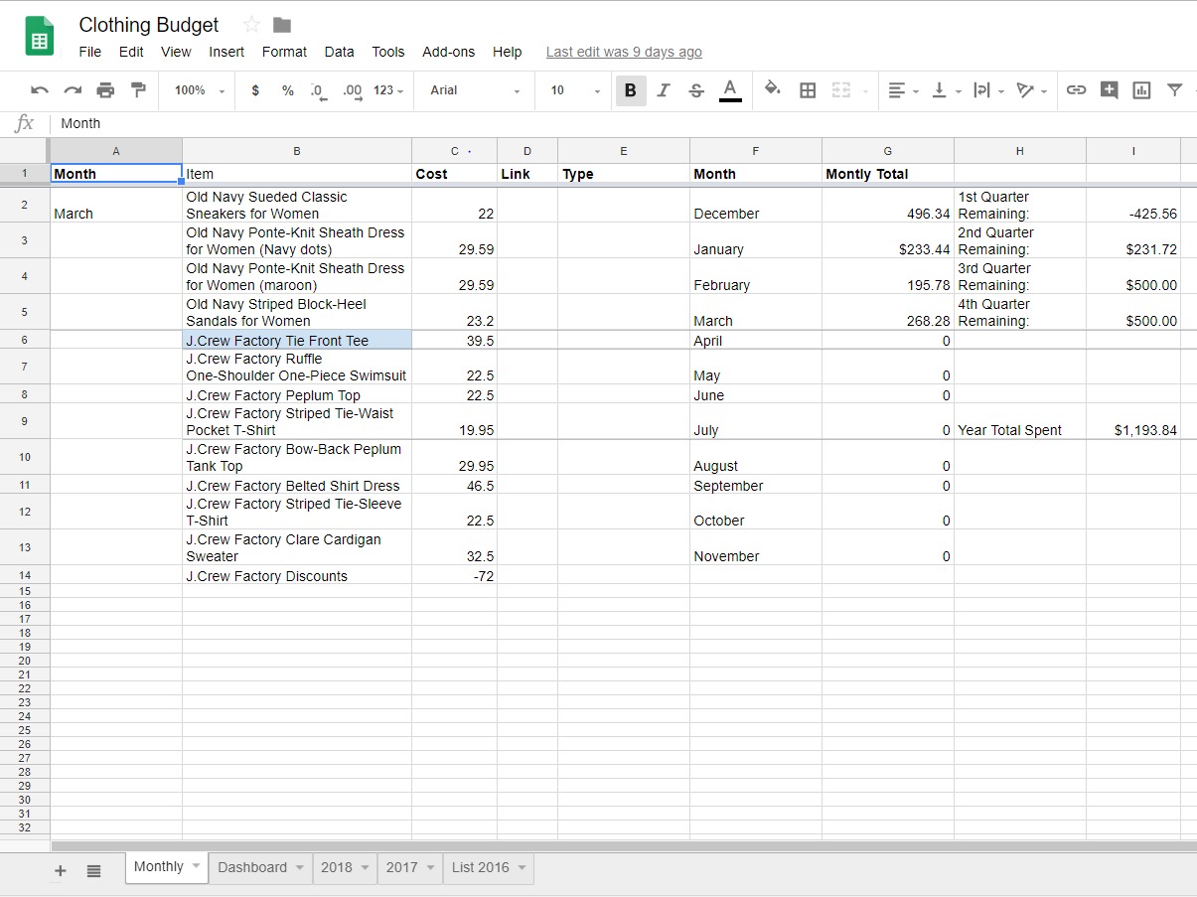Select the Paint format roller icon

[x=138, y=90]
